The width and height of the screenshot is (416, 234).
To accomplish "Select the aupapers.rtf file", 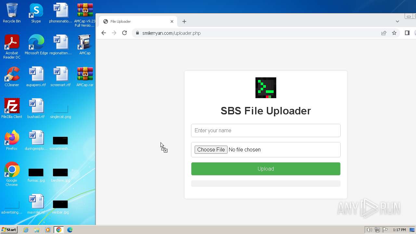I will (x=36, y=77).
